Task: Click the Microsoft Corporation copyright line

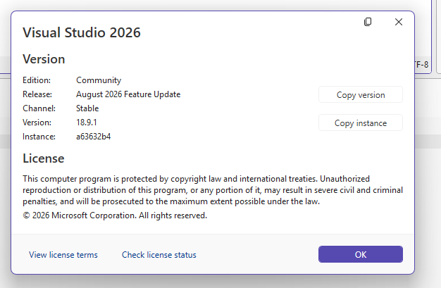Action: [115, 215]
